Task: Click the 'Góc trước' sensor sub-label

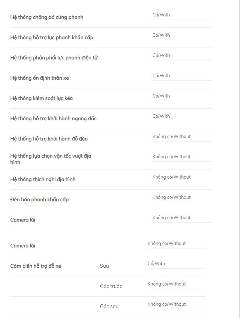Action: coord(111,286)
